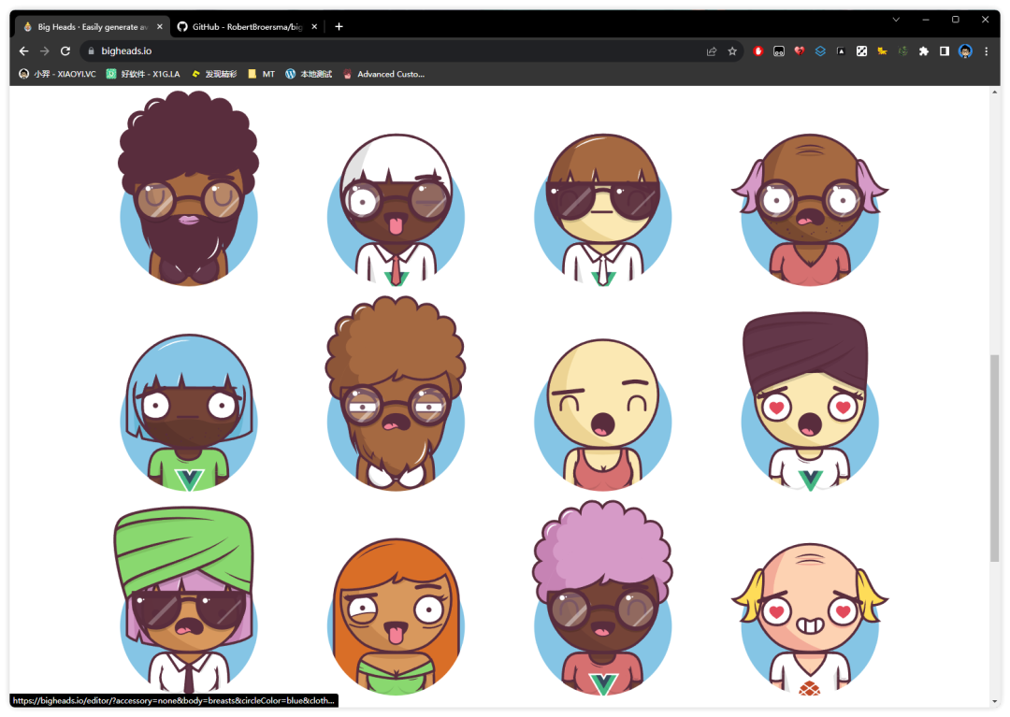Open the XIAOYI.VC bookmark
Screen dimensions: 1010x717
pyautogui.click(x=57, y=74)
